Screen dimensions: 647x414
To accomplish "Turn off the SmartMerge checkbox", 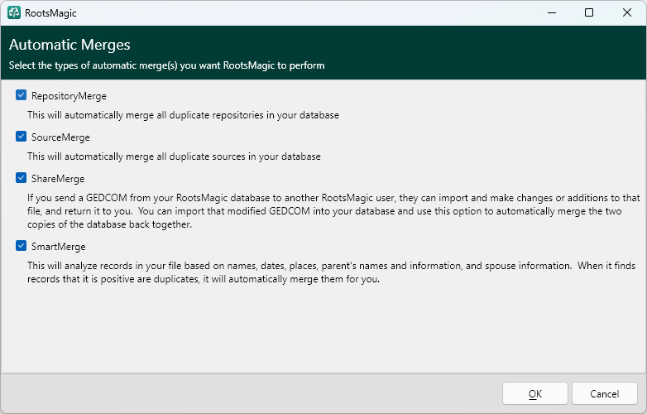I will point(21,246).
